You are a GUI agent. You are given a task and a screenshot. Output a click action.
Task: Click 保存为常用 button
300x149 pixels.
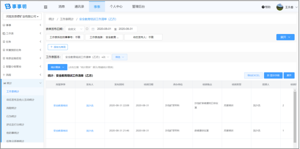[x=58, y=47]
